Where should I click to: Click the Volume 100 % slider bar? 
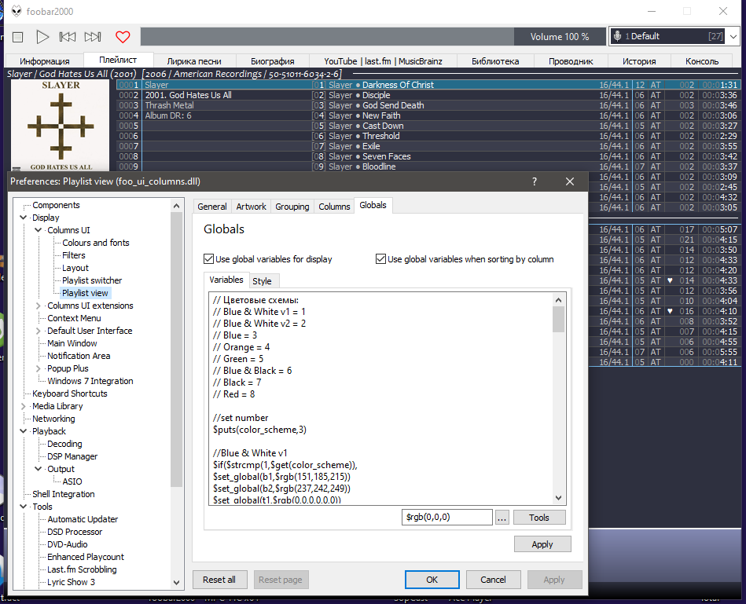373,37
